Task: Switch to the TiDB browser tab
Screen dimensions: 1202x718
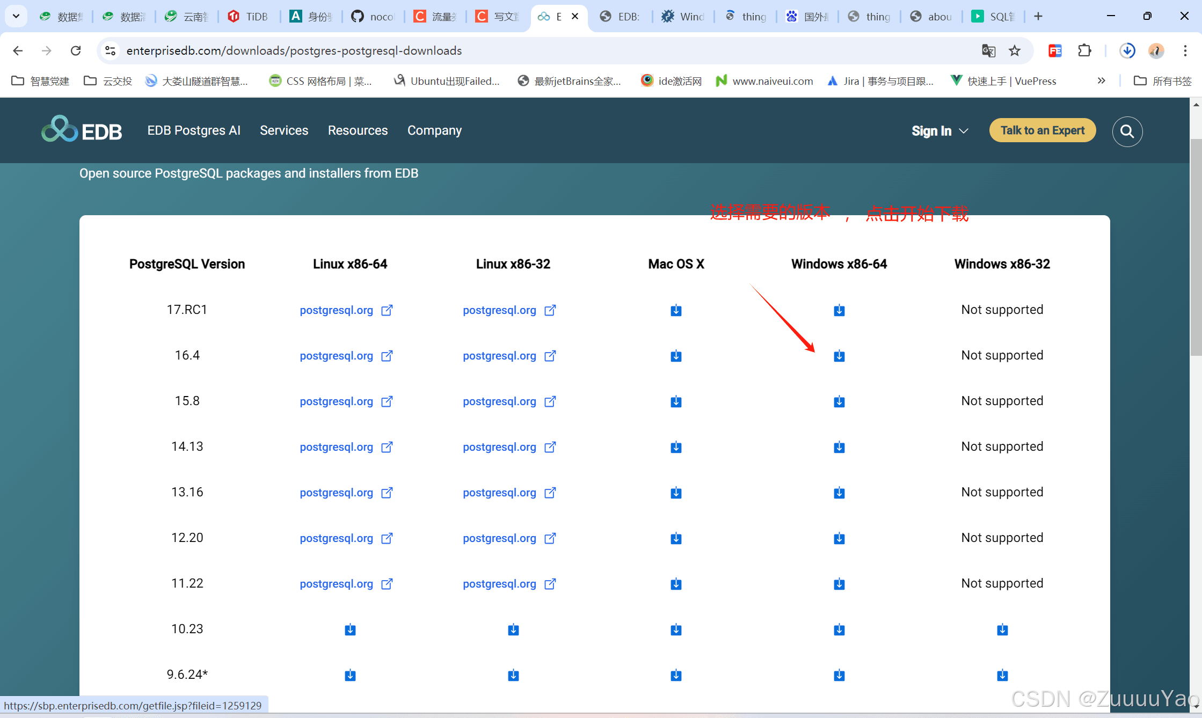Action: coord(249,16)
